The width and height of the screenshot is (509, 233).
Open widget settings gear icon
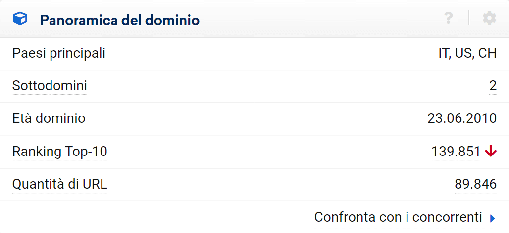click(x=489, y=19)
